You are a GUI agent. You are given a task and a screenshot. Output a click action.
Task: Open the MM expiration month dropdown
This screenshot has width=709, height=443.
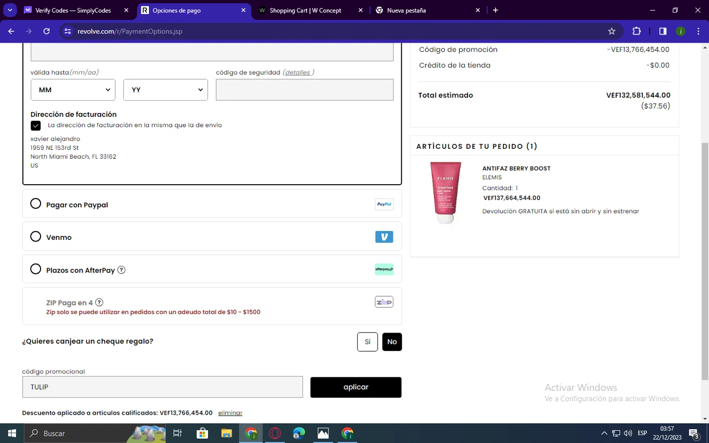coord(73,90)
